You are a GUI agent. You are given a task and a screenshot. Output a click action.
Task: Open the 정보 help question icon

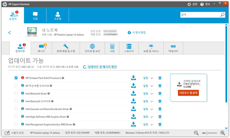point(202,4)
